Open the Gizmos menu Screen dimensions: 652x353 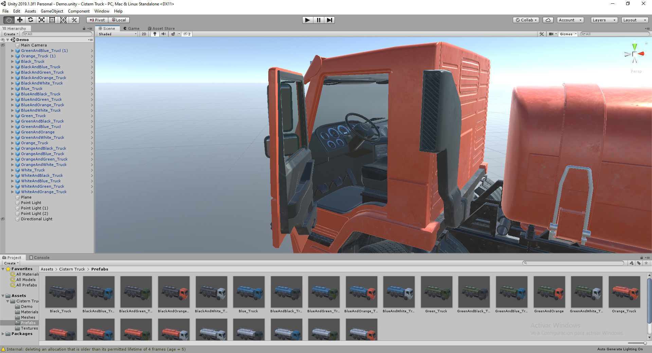(x=568, y=34)
